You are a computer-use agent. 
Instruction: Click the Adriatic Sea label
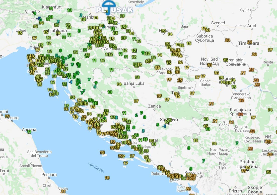pyautogui.click(x=96, y=168)
